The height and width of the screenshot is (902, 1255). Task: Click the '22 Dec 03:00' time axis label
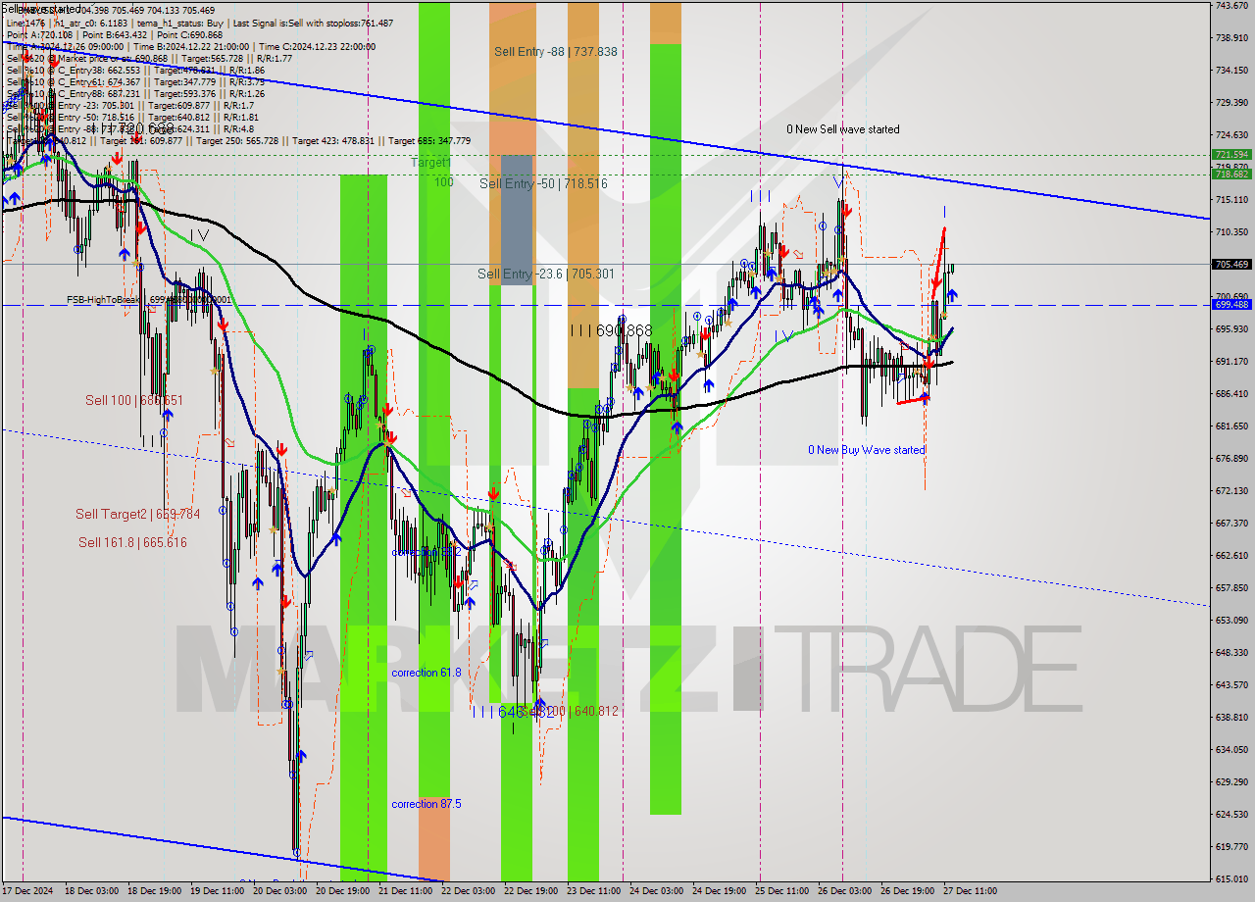(x=468, y=891)
